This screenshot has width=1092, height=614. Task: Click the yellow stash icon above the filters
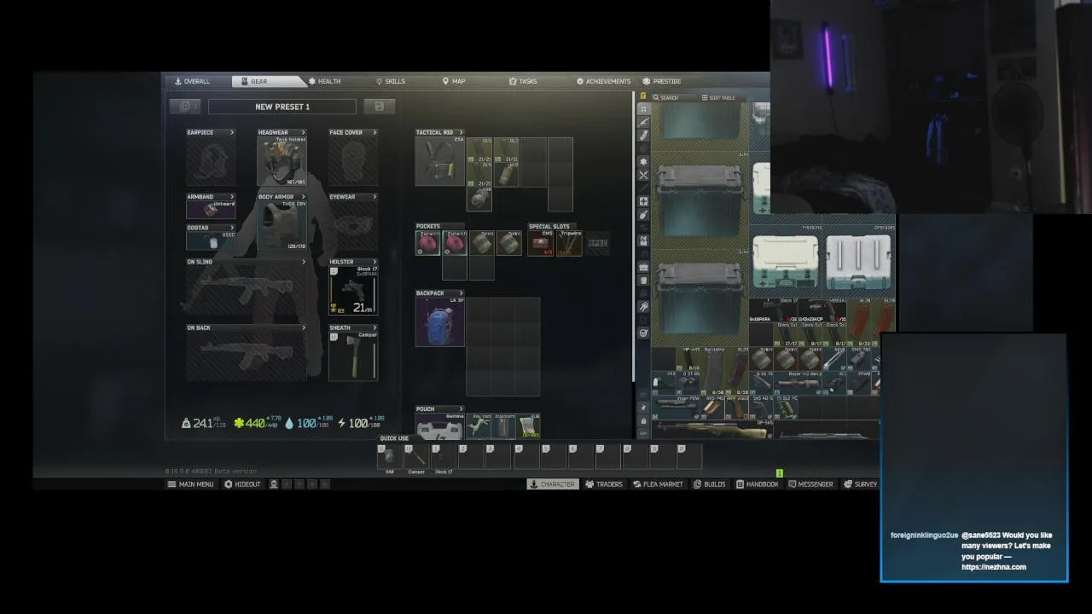(643, 96)
